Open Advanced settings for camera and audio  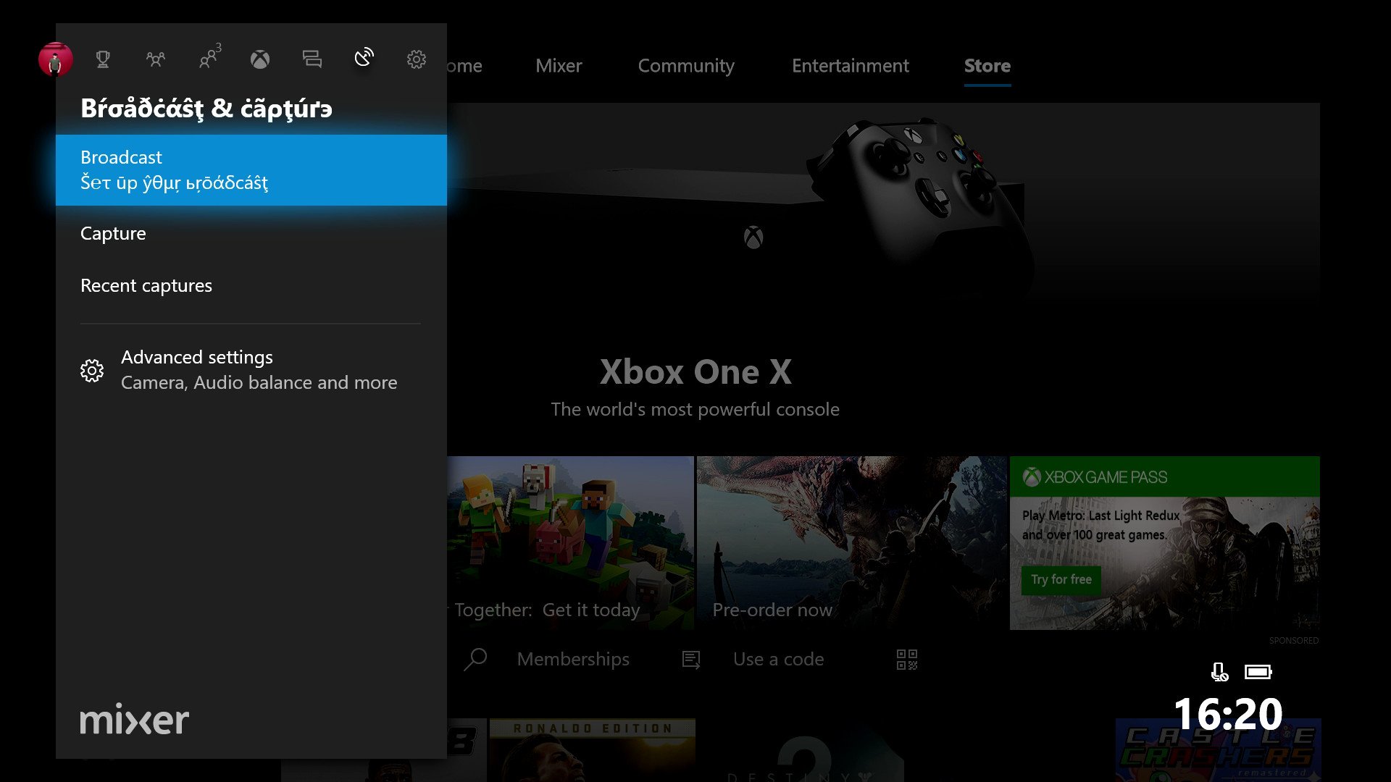tap(251, 370)
